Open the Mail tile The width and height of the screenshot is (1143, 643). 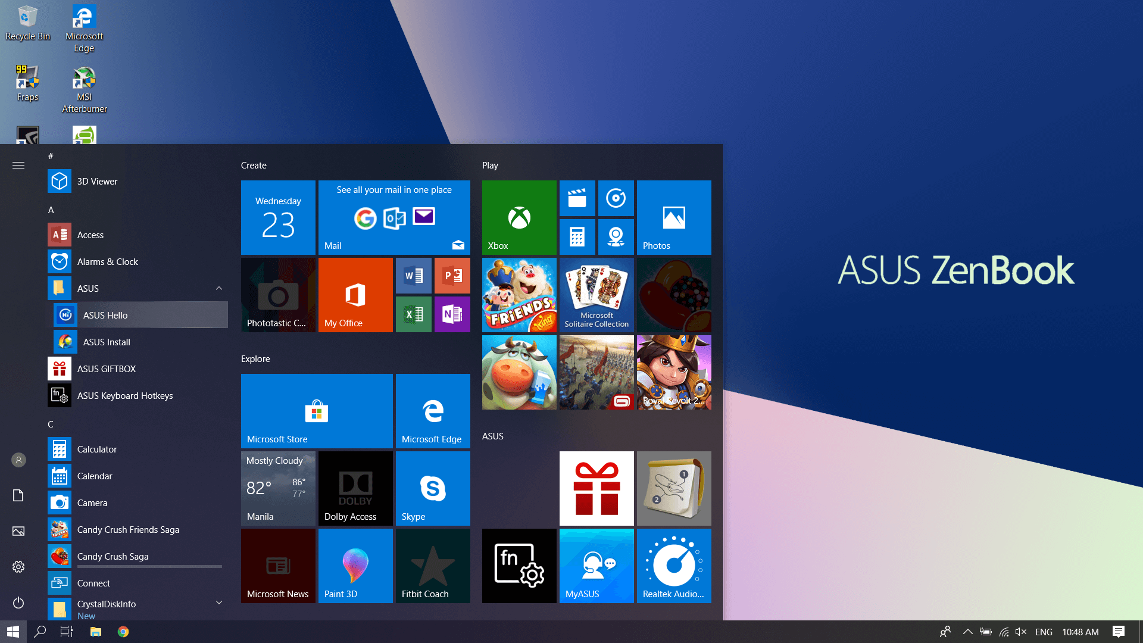click(x=394, y=217)
